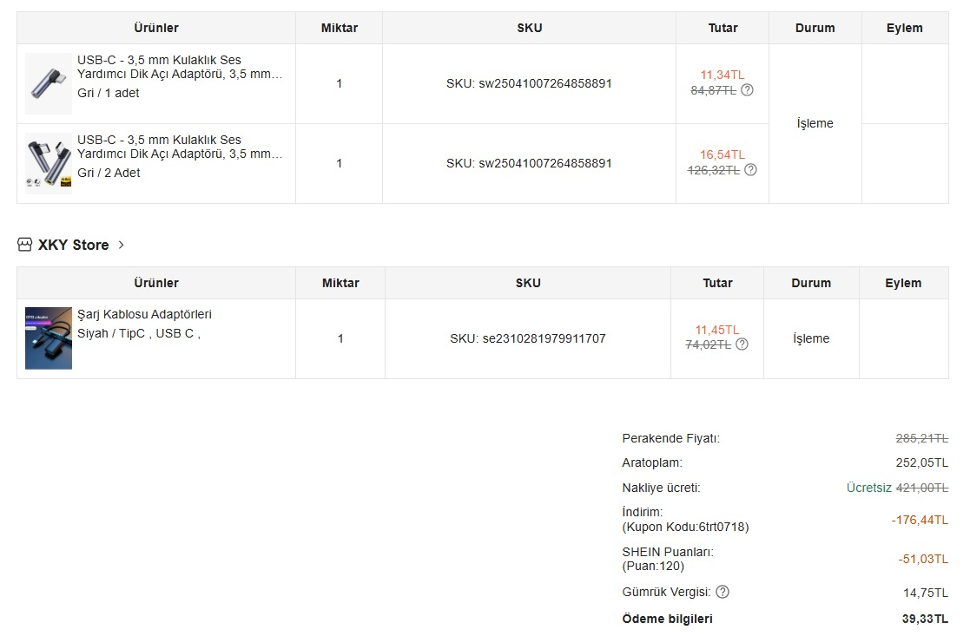Open second USB-C adapter title, Gri / 2 Adet
The width and height of the screenshot is (970, 636).
point(180,148)
